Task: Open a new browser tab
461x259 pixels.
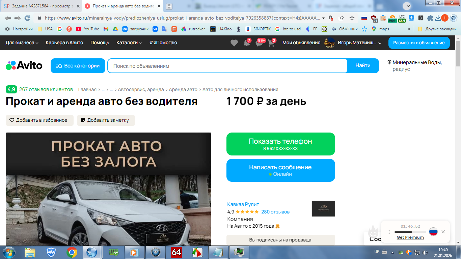Action: point(169,6)
